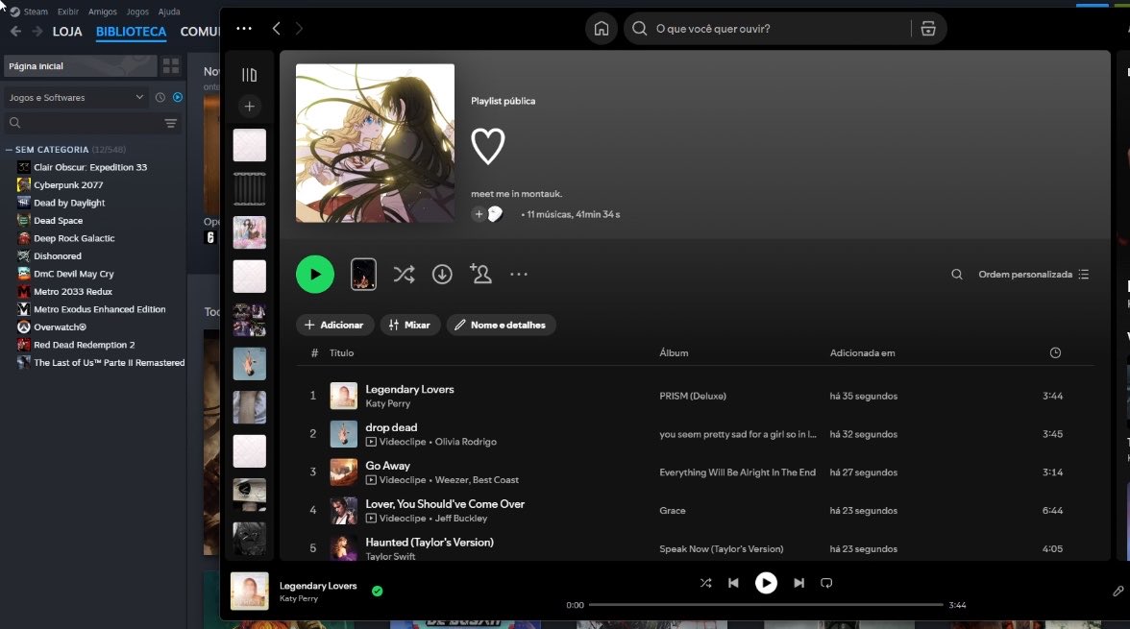Create new playlist with plus icon

(250, 107)
